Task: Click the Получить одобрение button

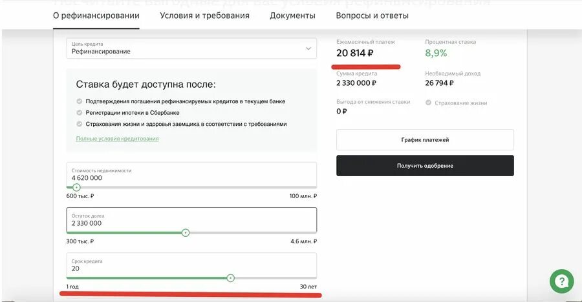Action: click(x=425, y=166)
